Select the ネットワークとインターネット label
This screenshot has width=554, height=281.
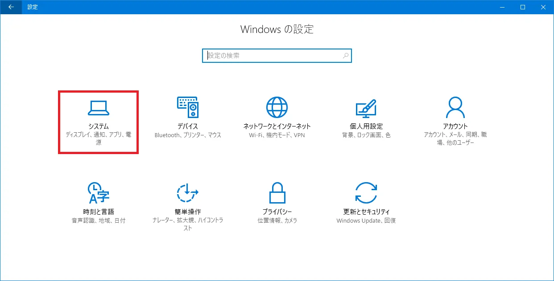(x=277, y=126)
